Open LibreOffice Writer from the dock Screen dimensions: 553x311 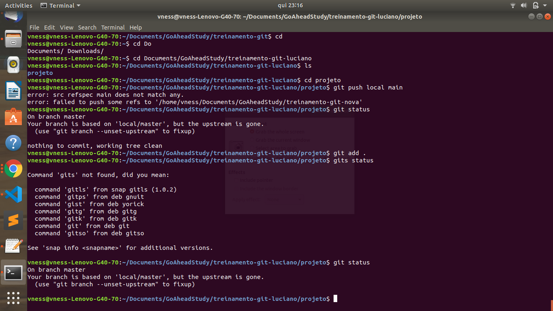coord(13,90)
